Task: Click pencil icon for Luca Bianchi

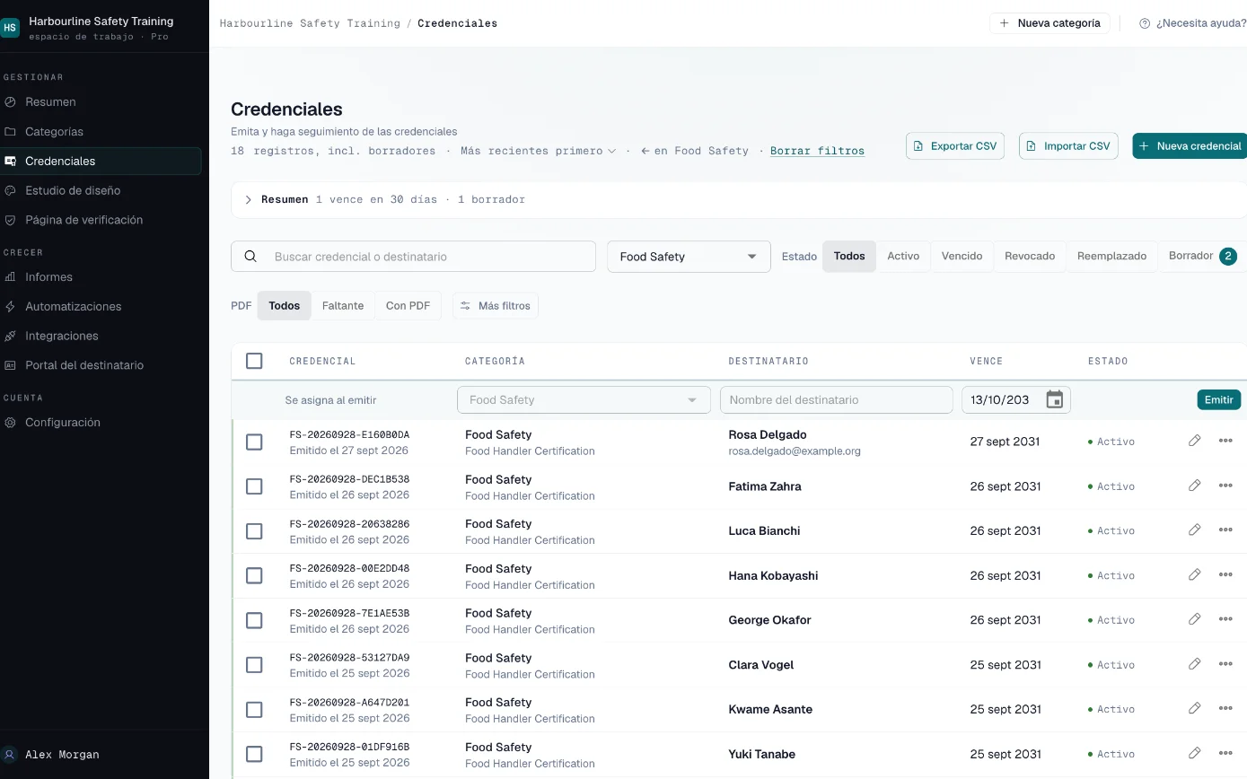Action: 1194,530
